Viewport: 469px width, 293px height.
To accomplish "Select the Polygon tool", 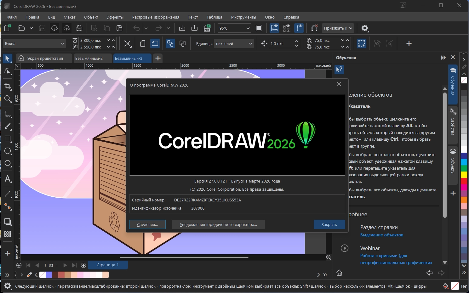I will click(x=8, y=163).
